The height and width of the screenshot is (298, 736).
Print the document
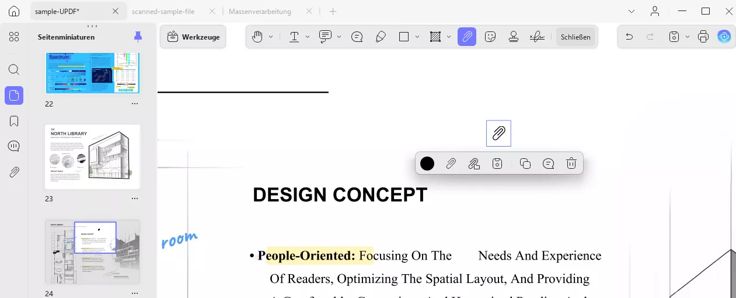[703, 37]
